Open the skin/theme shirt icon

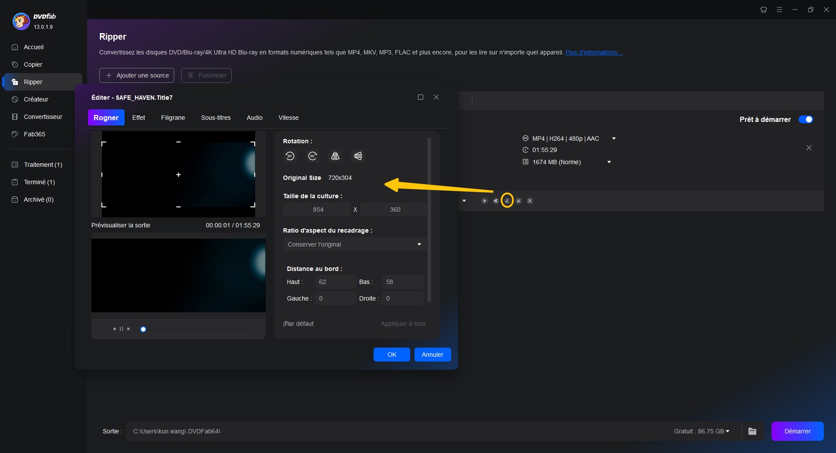pos(764,10)
